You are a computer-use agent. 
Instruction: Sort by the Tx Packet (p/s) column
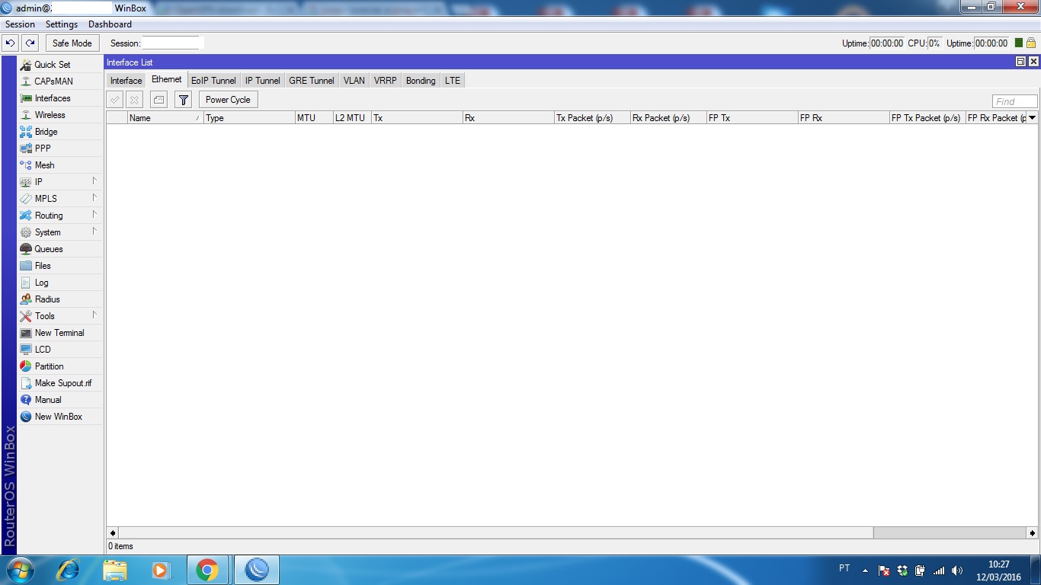pos(592,118)
